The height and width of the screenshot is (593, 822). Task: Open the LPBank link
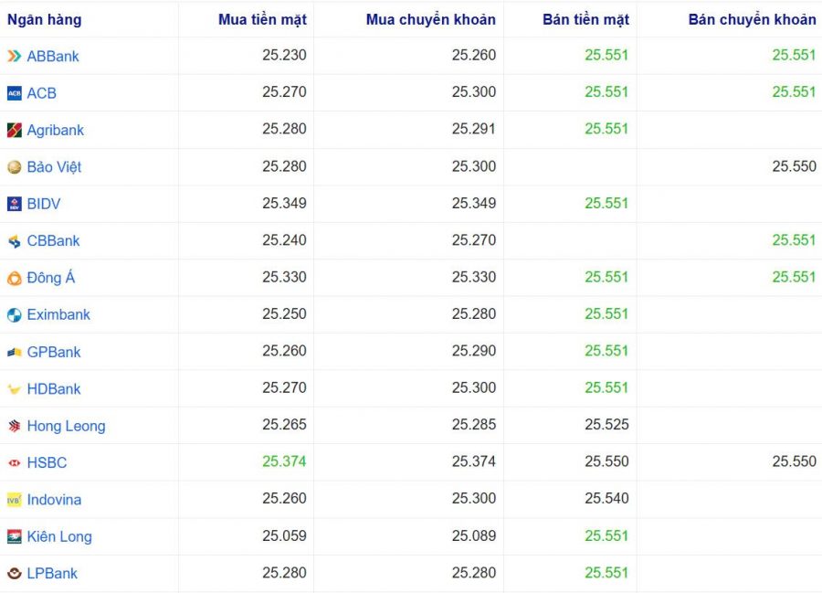pyautogui.click(x=52, y=574)
